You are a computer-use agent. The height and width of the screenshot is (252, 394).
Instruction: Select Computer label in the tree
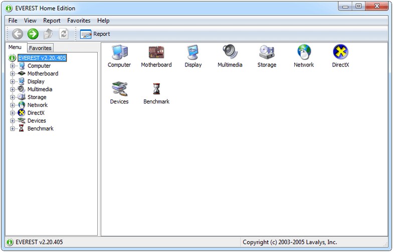point(39,65)
